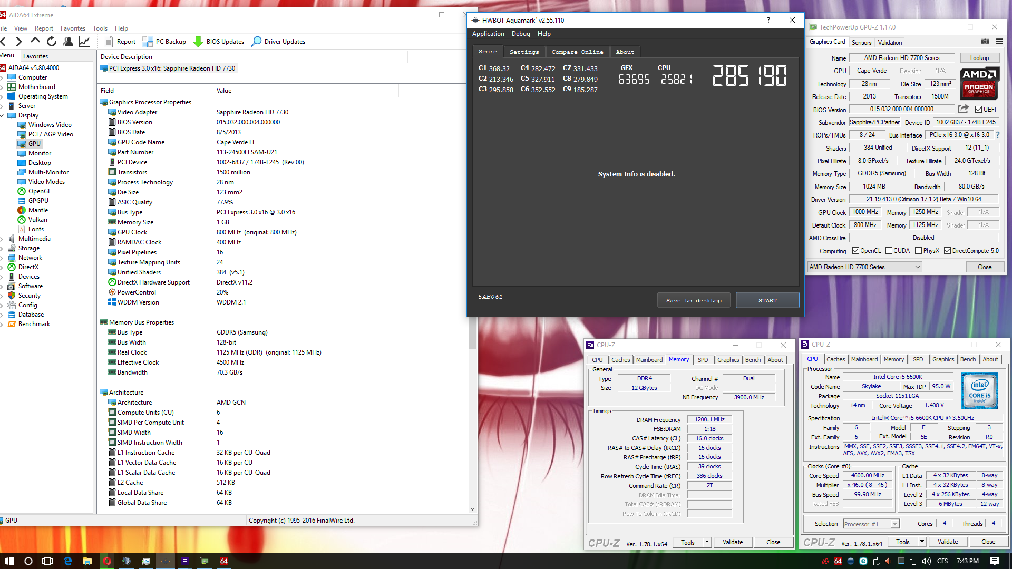The height and width of the screenshot is (569, 1012).
Task: Click Save to desktop in Aquamark
Action: 694,300
